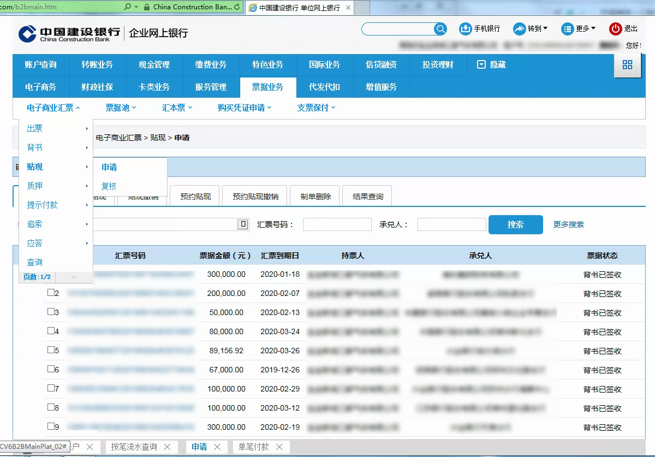Switch to the 预约贴现撤销 tab

[x=255, y=196]
